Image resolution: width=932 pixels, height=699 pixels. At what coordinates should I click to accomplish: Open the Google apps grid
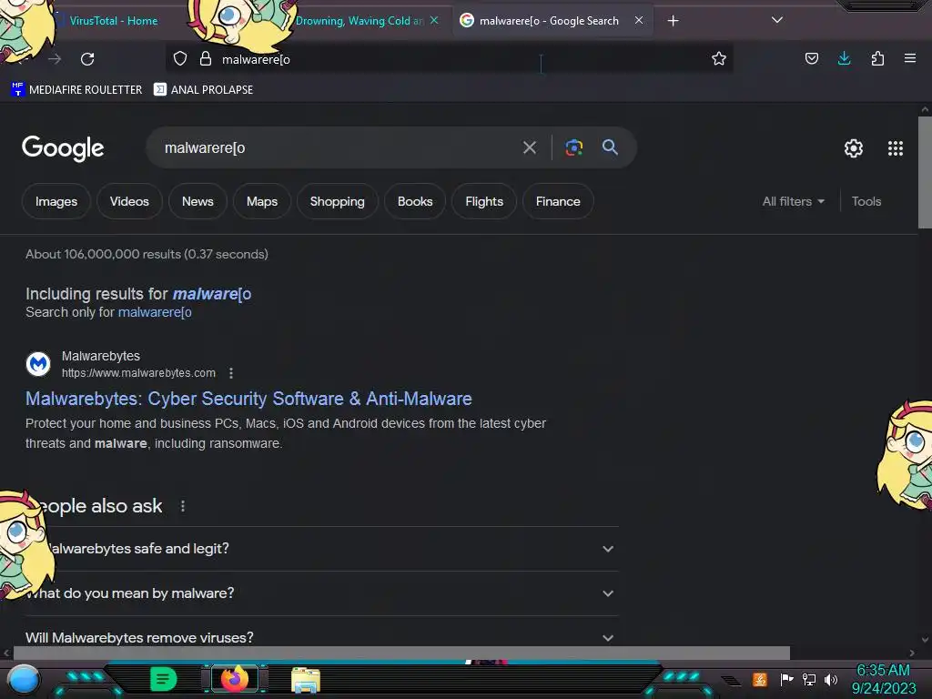pyautogui.click(x=896, y=148)
